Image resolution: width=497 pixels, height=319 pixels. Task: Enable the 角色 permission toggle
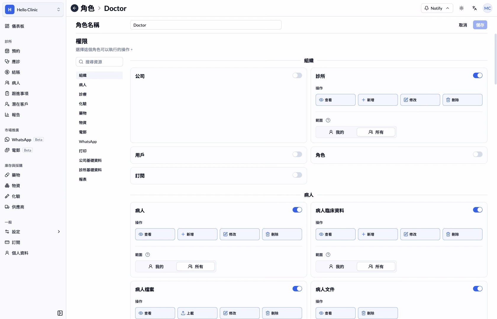pyautogui.click(x=478, y=154)
